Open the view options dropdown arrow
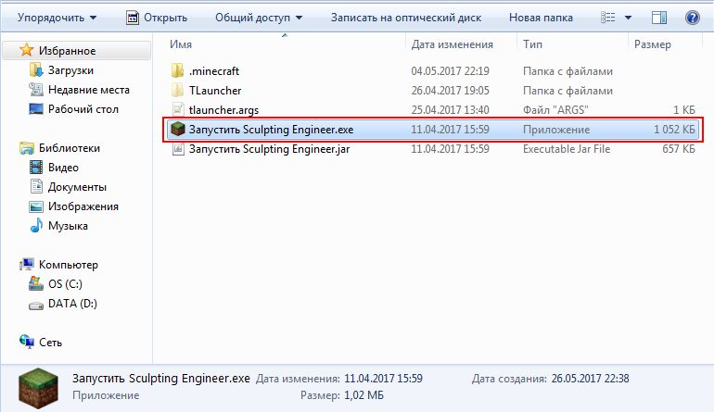The width and height of the screenshot is (714, 412). 628,17
